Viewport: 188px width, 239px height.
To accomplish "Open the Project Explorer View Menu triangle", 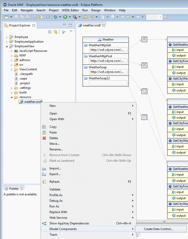I will (x=71, y=31).
